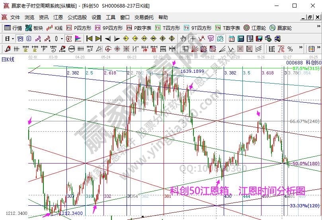This screenshot has width=322, height=220.
Task: Expand the candlestick style dropdown arrow
Action: pyautogui.click(x=62, y=39)
